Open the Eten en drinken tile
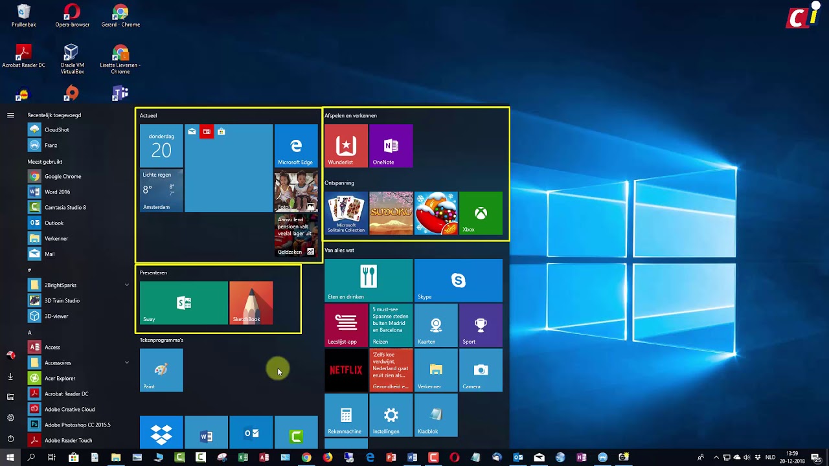Viewport: 829px width, 466px height. 369,280
